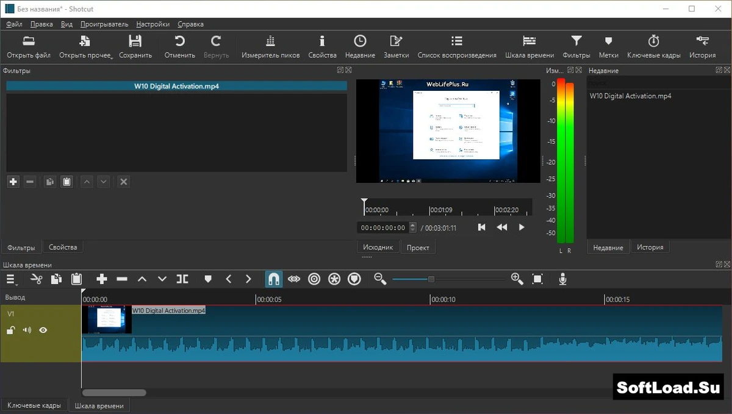Switch to Фильтры bottom tab
Image resolution: width=732 pixels, height=414 pixels.
21,248
